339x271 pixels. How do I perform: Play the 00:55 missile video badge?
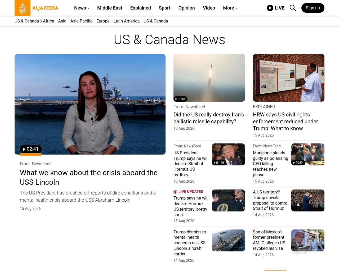tap(180, 99)
